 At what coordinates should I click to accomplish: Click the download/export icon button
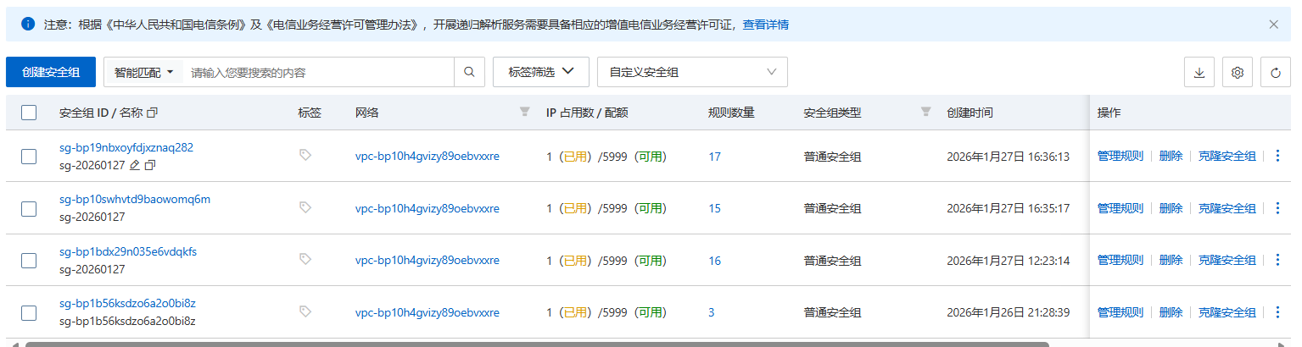click(1199, 73)
